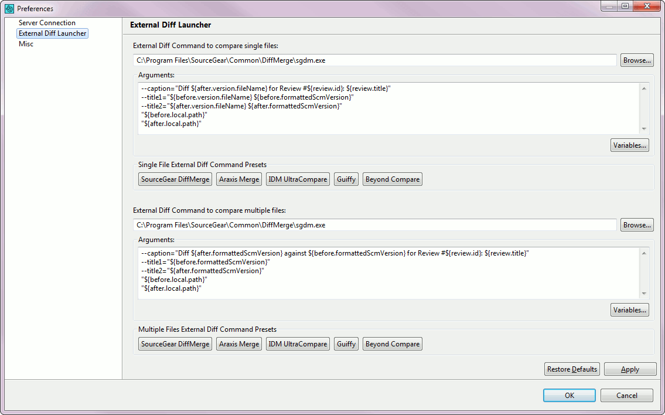Select Guiffy preset for multiple files
665x415 pixels.
tap(346, 343)
